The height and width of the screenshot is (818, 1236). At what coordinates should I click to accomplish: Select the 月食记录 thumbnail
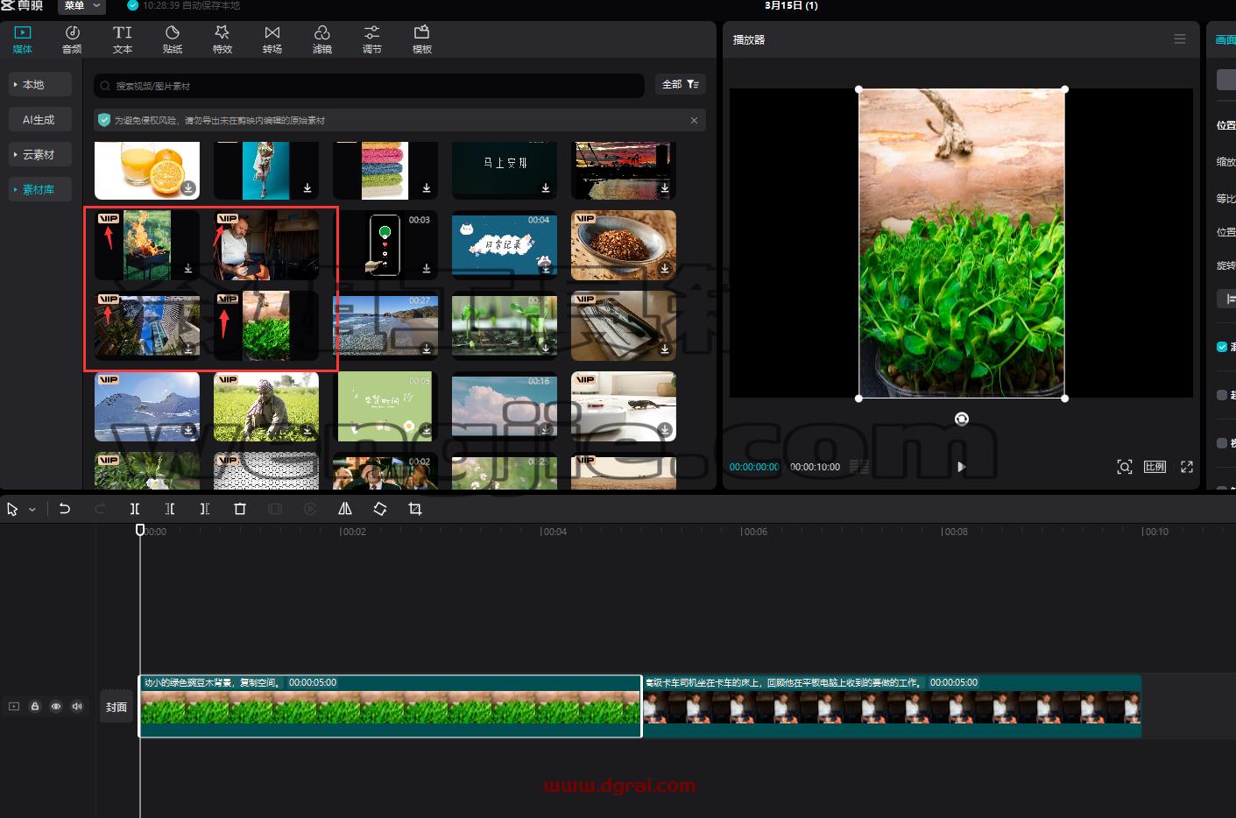(505, 244)
